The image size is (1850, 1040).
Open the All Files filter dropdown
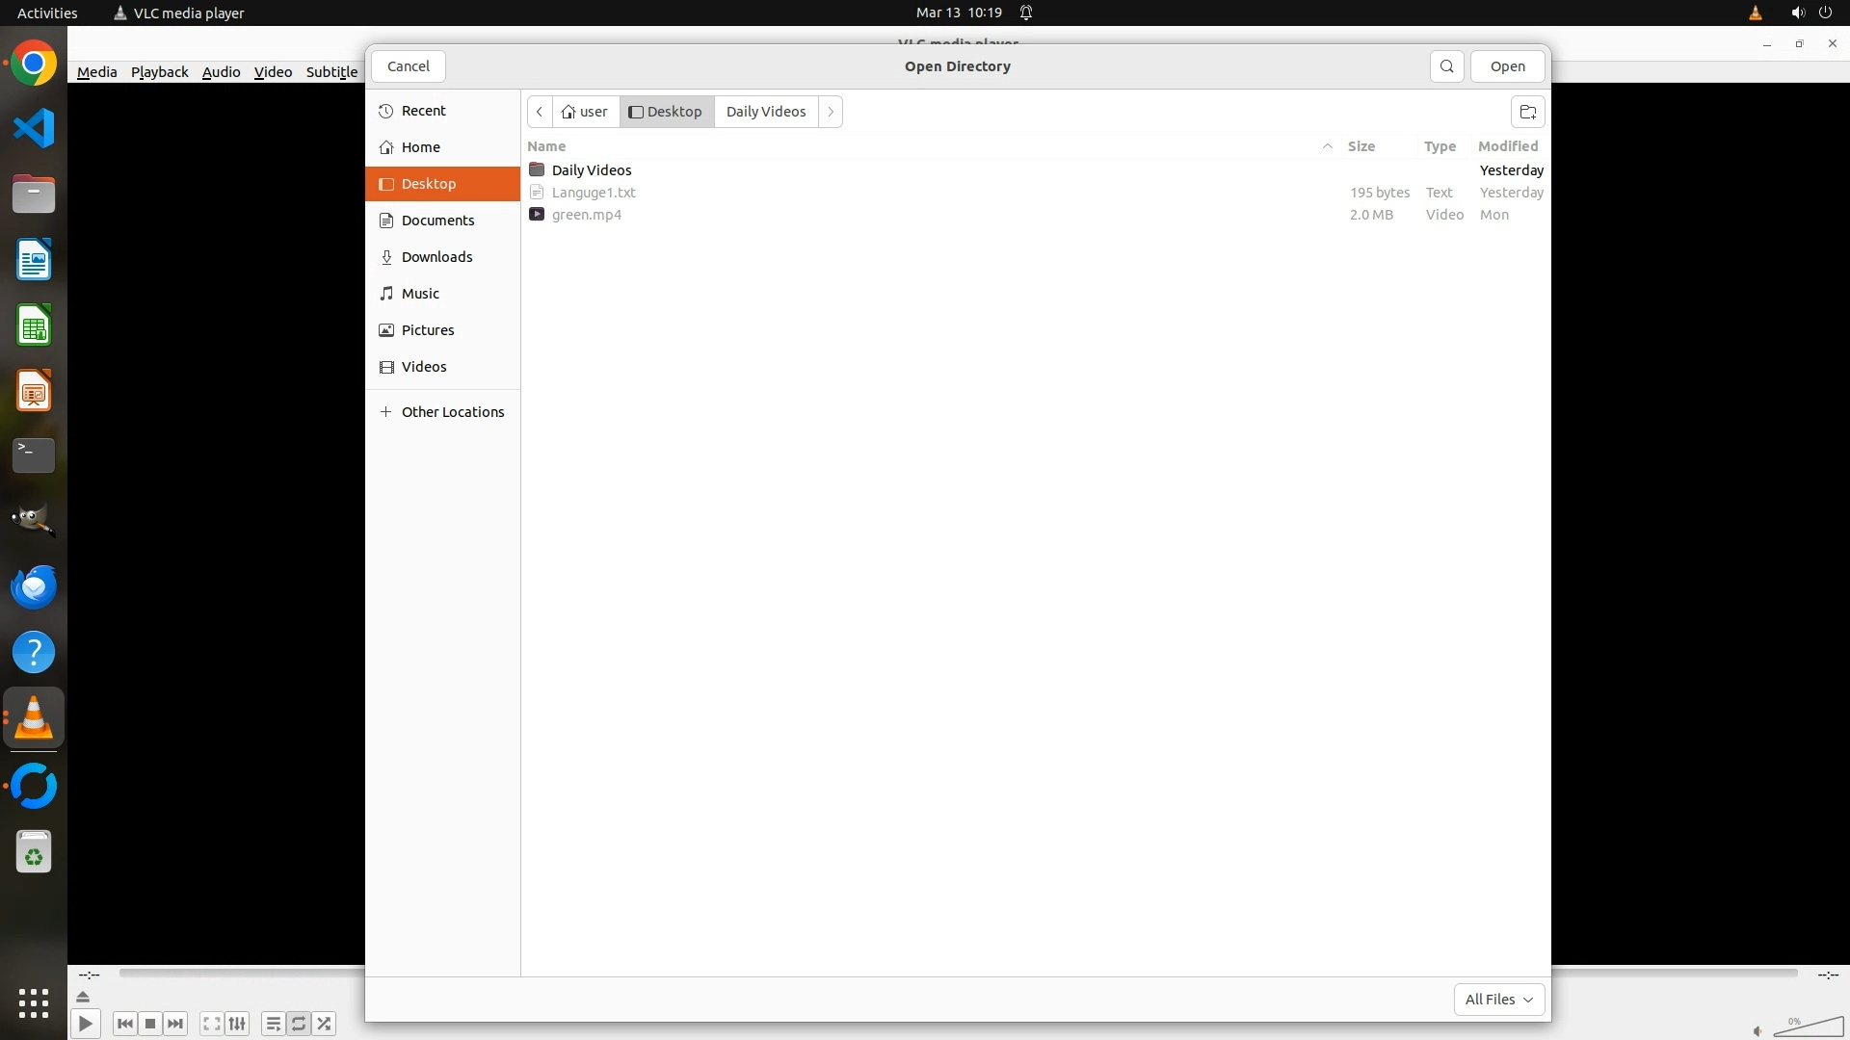click(x=1498, y=1000)
